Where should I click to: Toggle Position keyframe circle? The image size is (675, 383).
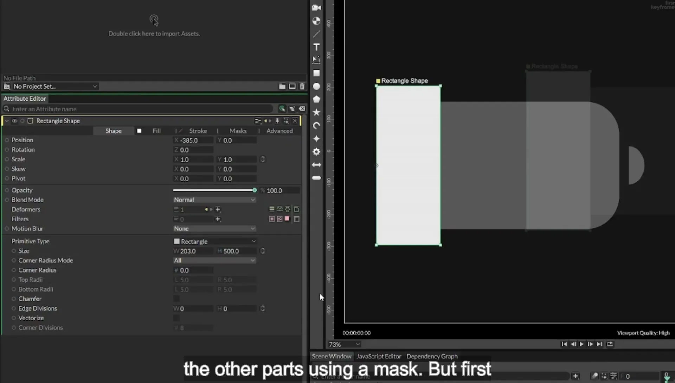(7, 140)
